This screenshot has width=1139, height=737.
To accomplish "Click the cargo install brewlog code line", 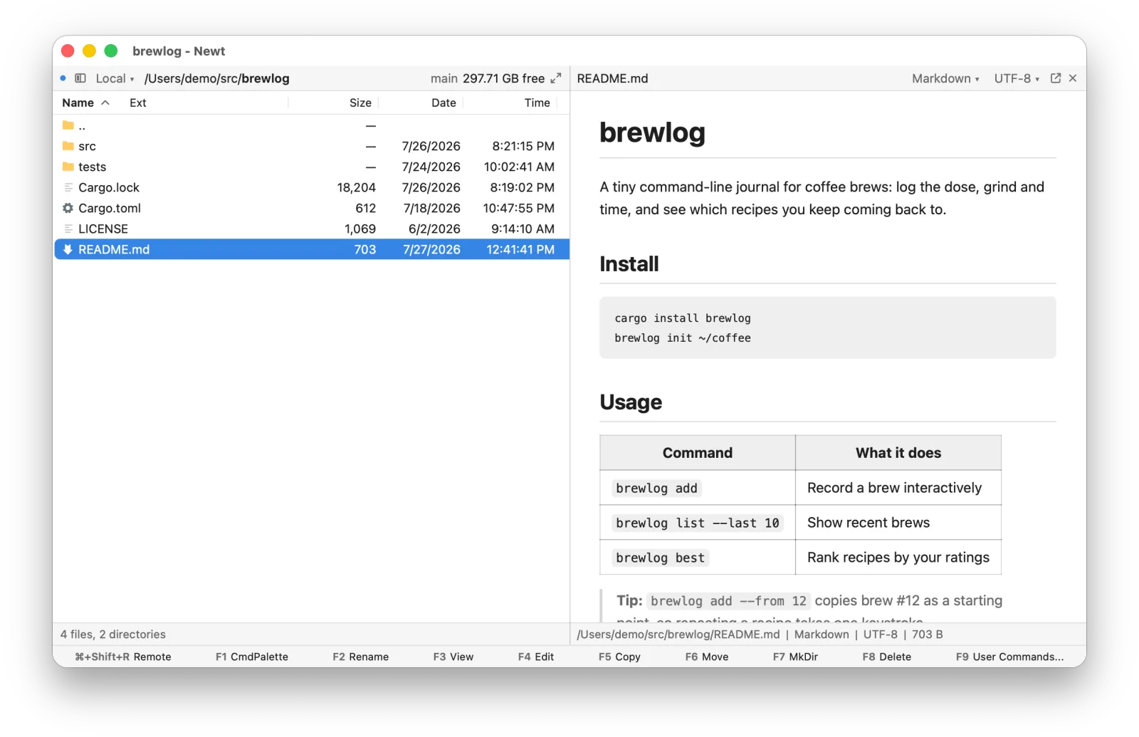I will coord(683,318).
